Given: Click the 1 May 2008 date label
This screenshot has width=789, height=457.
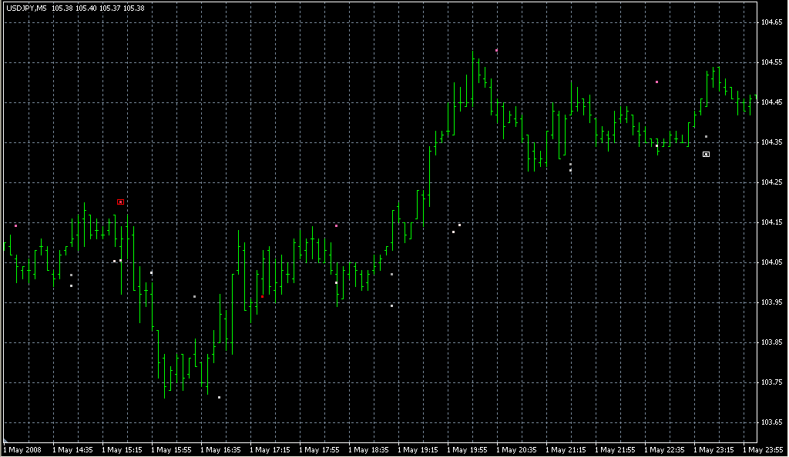Looking at the screenshot, I should pyautogui.click(x=22, y=450).
